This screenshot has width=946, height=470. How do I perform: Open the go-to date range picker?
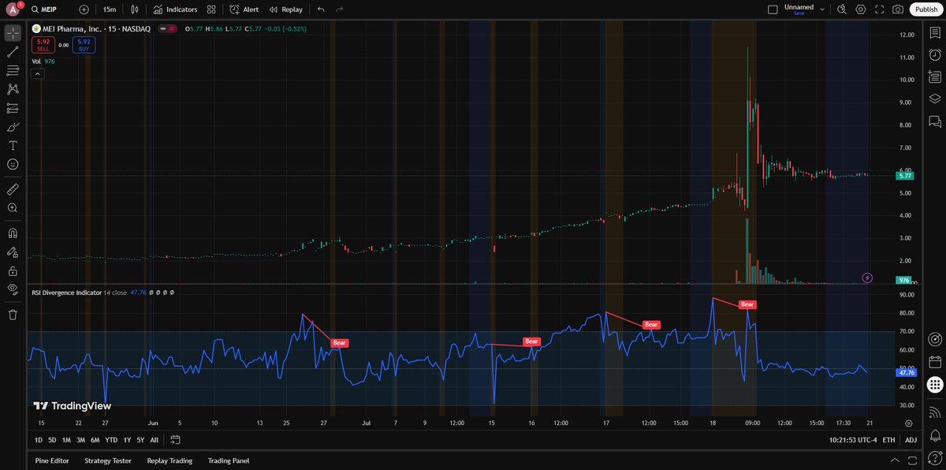pos(175,439)
